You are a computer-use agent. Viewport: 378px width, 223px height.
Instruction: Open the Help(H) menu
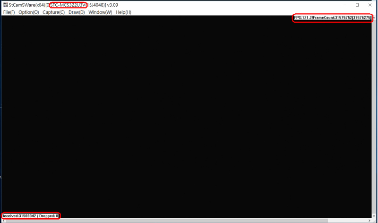click(x=123, y=12)
